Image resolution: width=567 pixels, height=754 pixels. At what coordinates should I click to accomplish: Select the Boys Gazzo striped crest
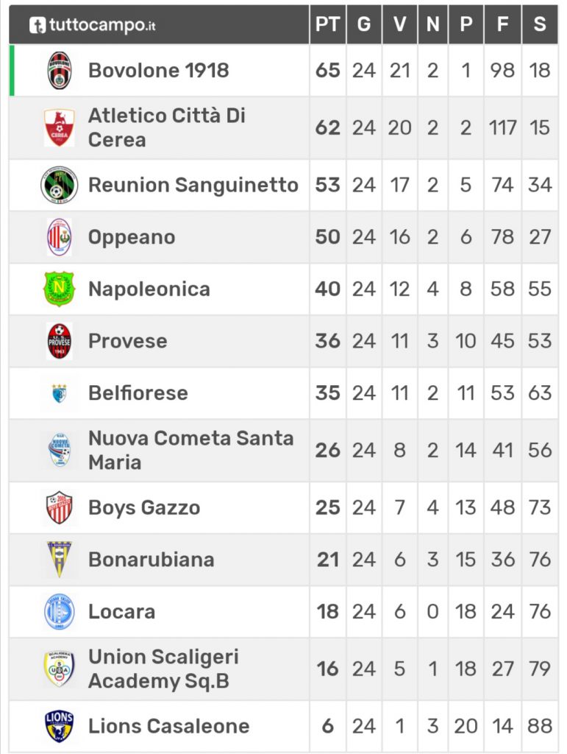coord(59,508)
